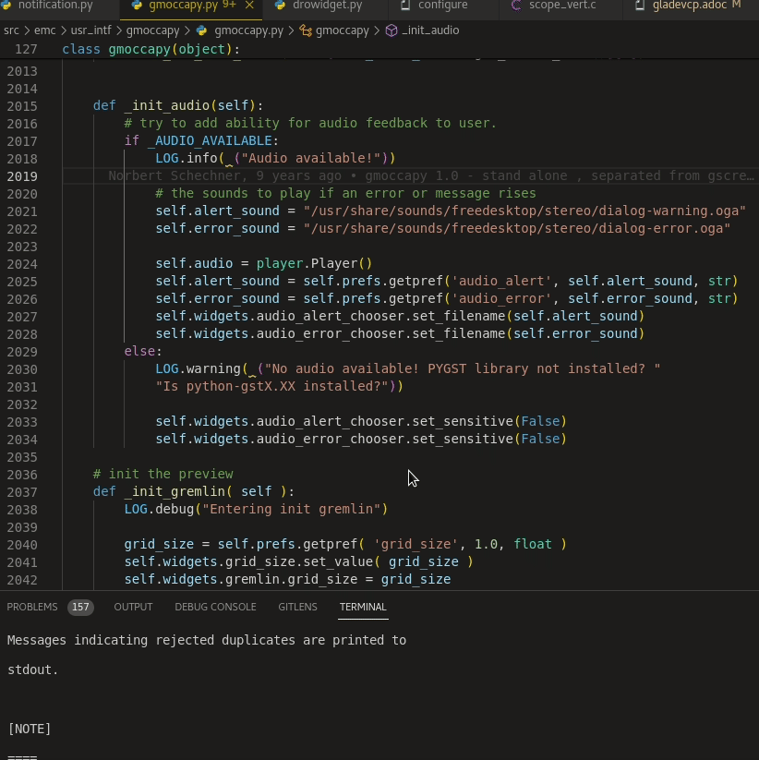Screen dimensions: 759x760
Task: Click the problems count badge showing 157
Action: pyautogui.click(x=80, y=607)
